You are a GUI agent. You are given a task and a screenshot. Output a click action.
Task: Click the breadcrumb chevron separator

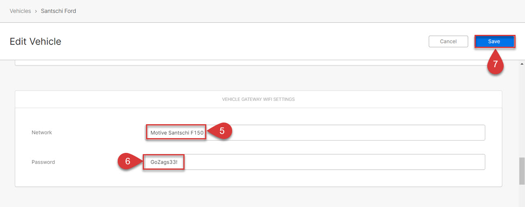(x=36, y=11)
